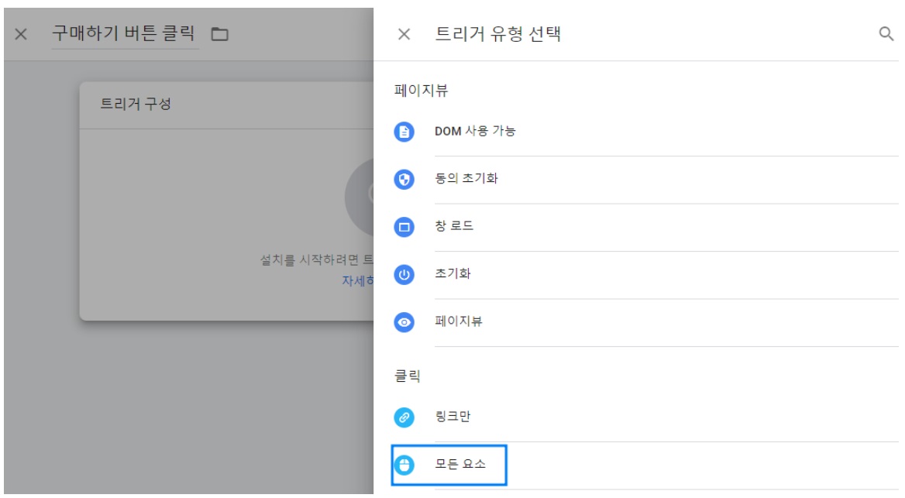
Task: Click the 링크만 link icon
Action: (x=404, y=417)
